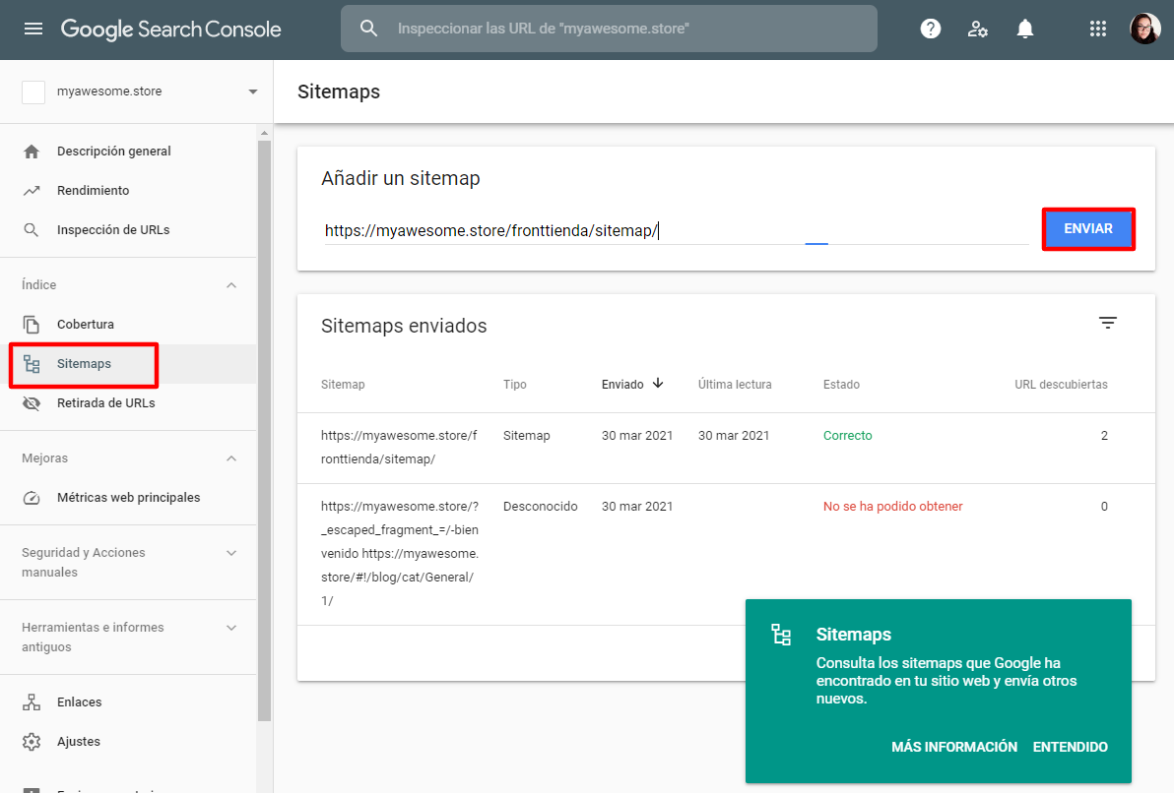Viewport: 1174px width, 793px height.
Task: Open the property selector dropdown arrow
Action: point(253,92)
